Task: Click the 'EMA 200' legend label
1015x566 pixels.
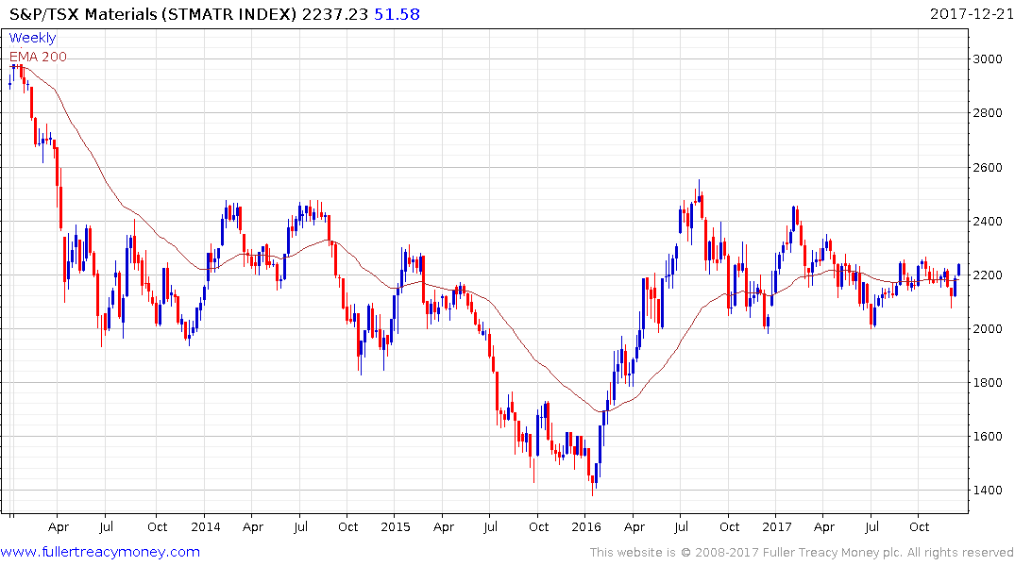Action: point(38,57)
